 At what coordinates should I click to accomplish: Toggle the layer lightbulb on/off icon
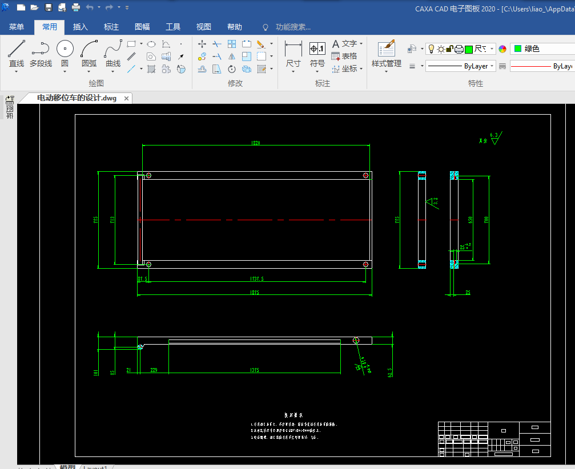tap(432, 49)
